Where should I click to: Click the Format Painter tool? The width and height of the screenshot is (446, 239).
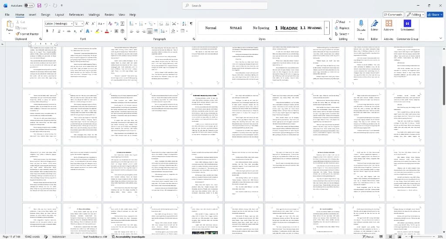point(27,34)
